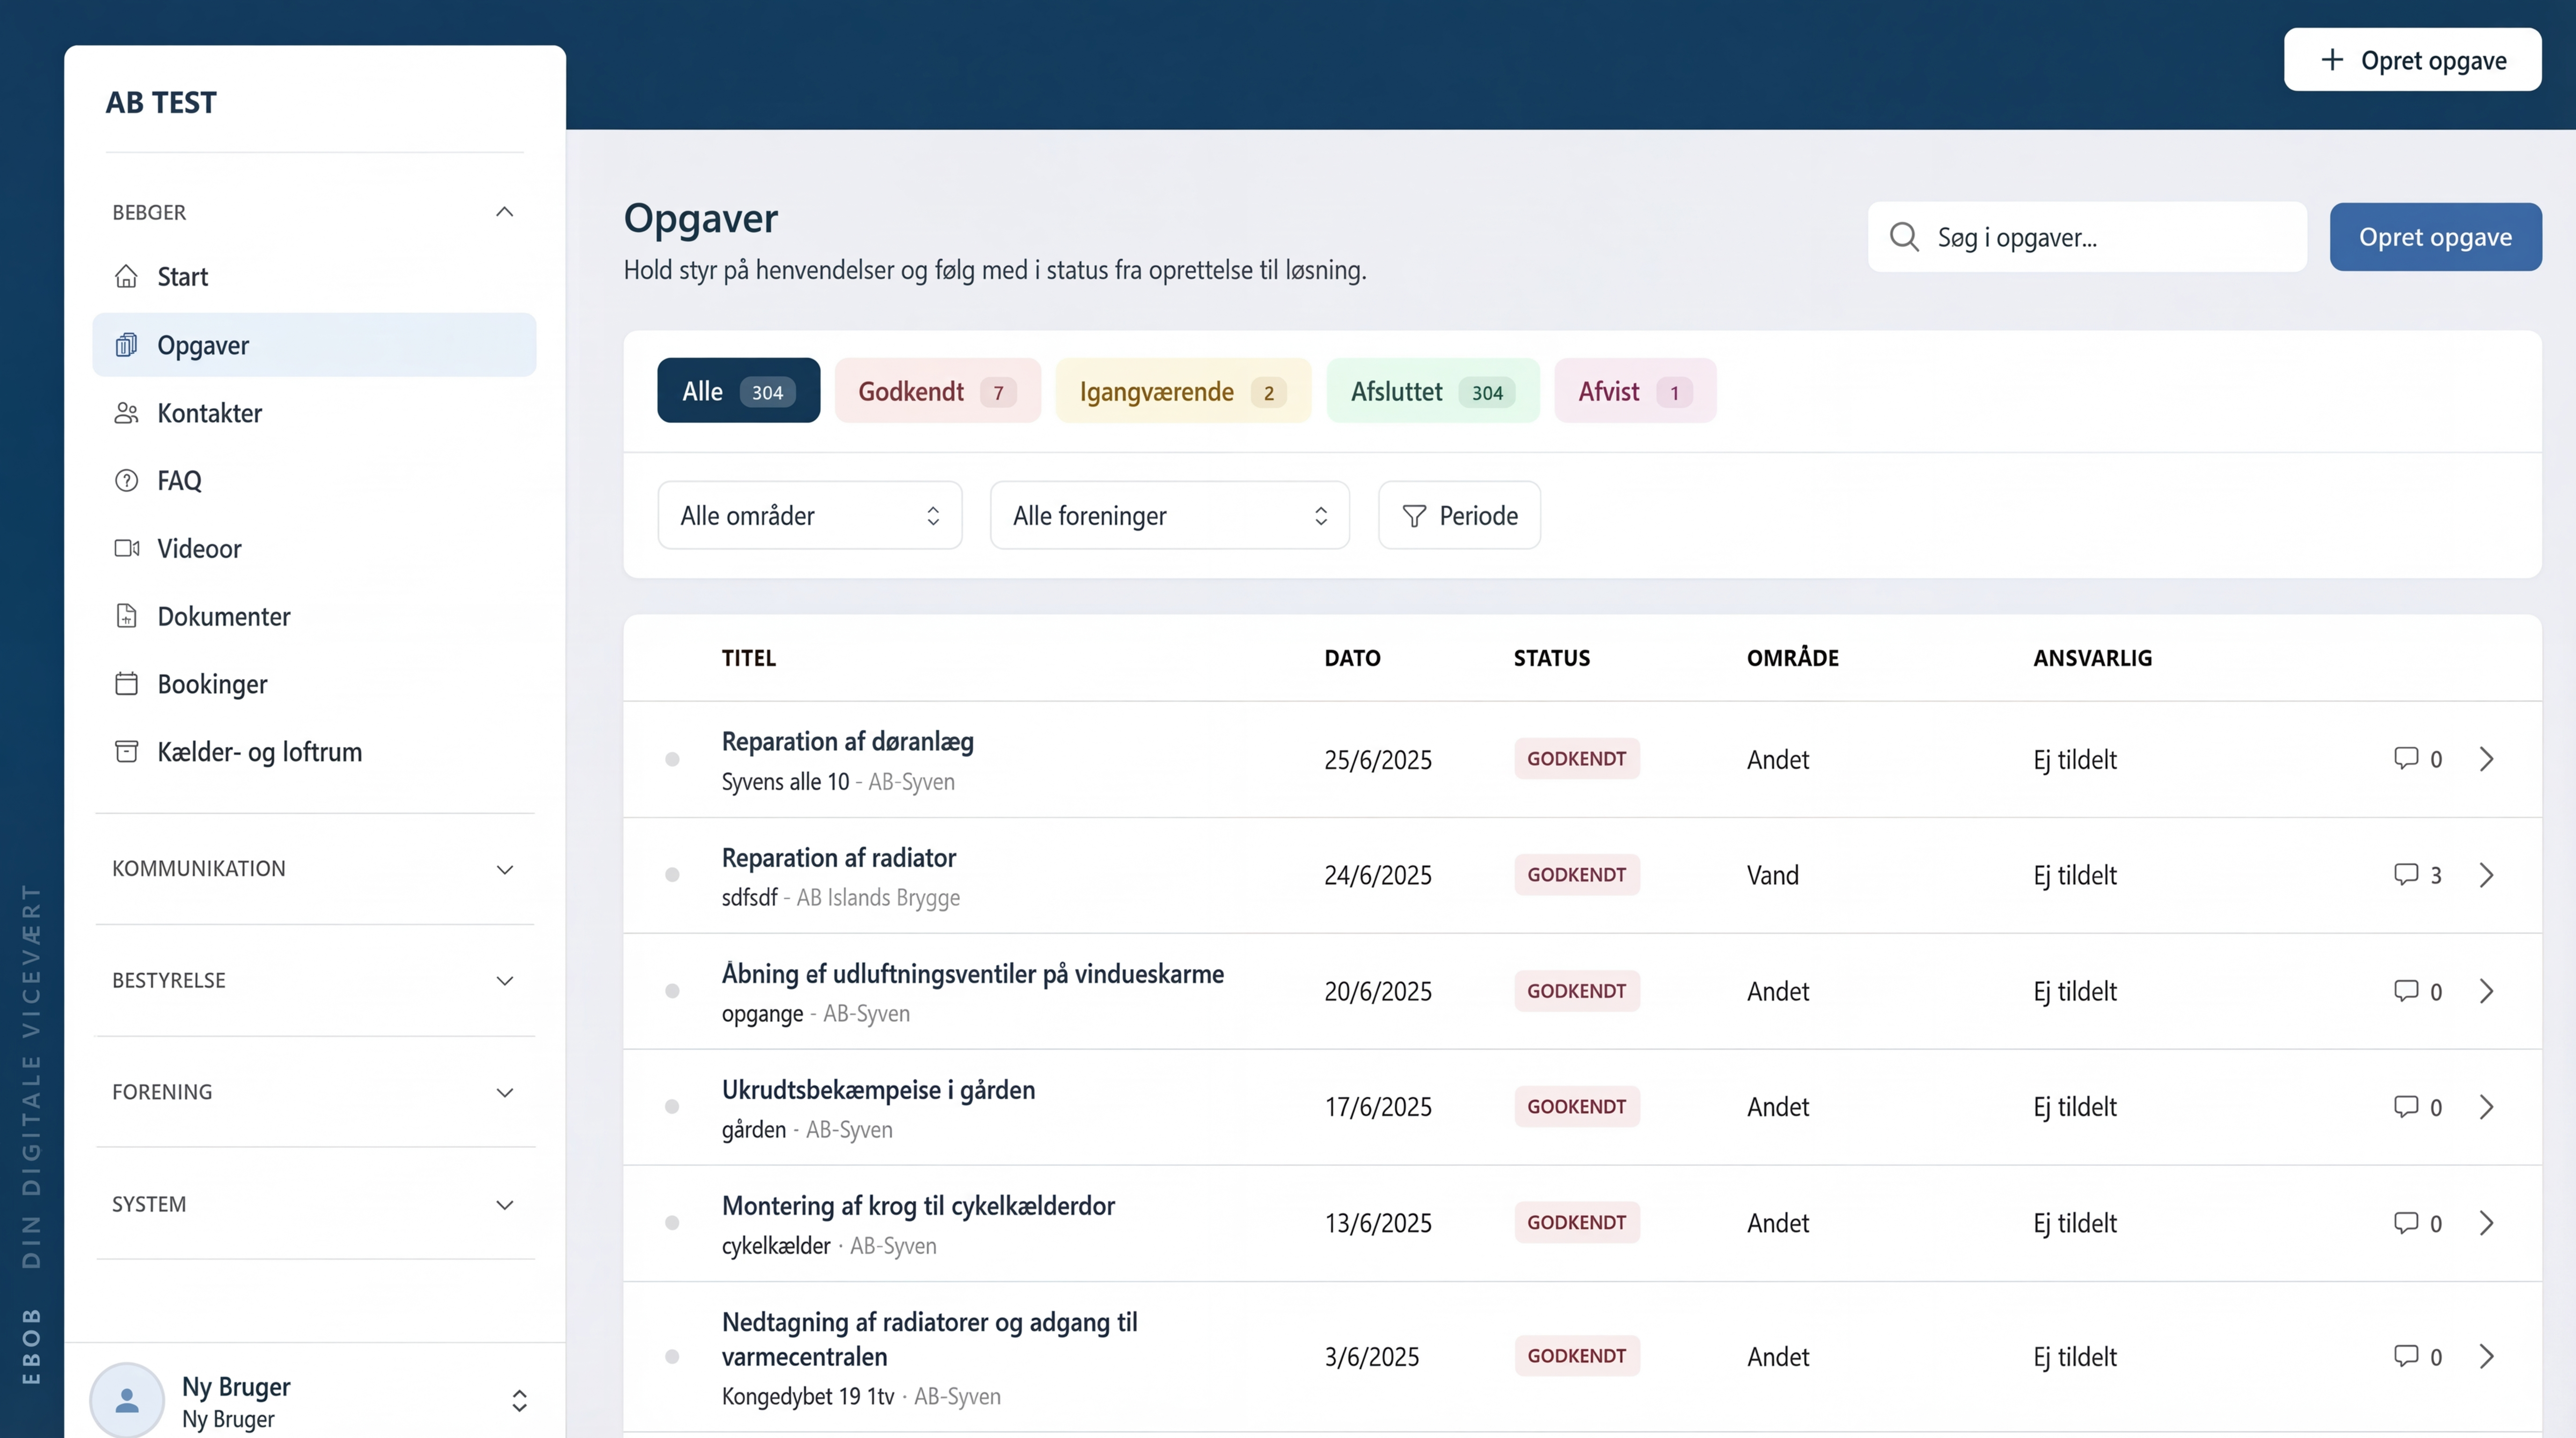Screen dimensions: 2576x1438
Task: Select the dot beside Montering af krog
Action: (673, 1222)
